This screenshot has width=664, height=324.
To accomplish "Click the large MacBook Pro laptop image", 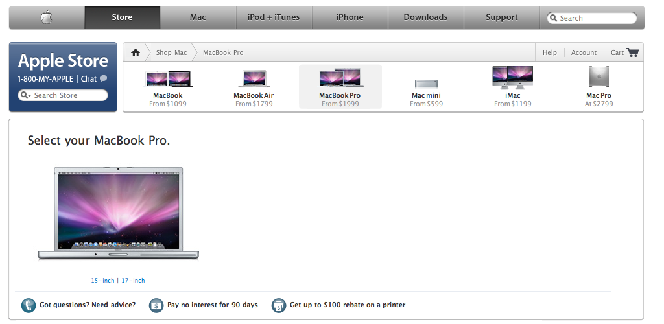I will coord(118,213).
